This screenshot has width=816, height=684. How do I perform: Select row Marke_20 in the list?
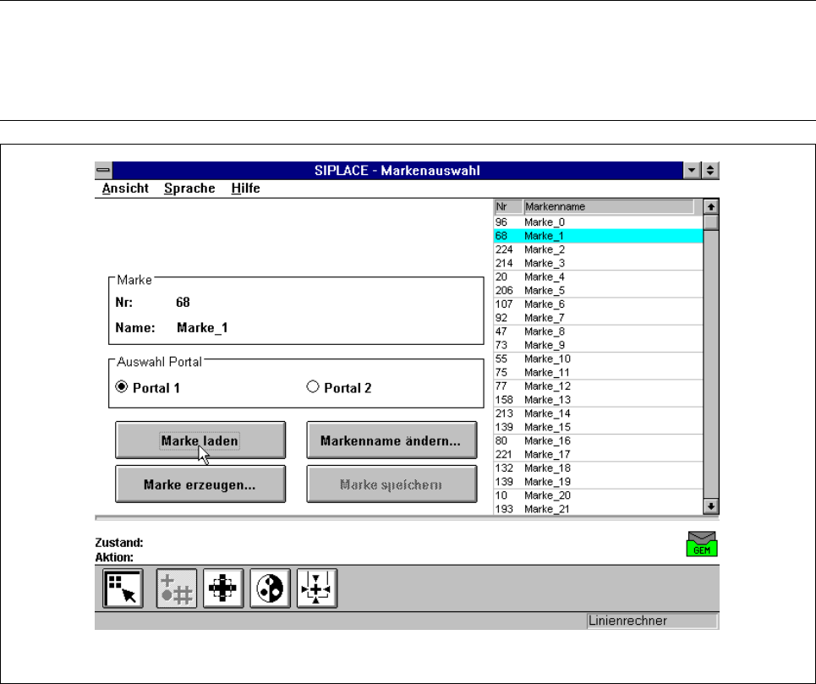[598, 495]
